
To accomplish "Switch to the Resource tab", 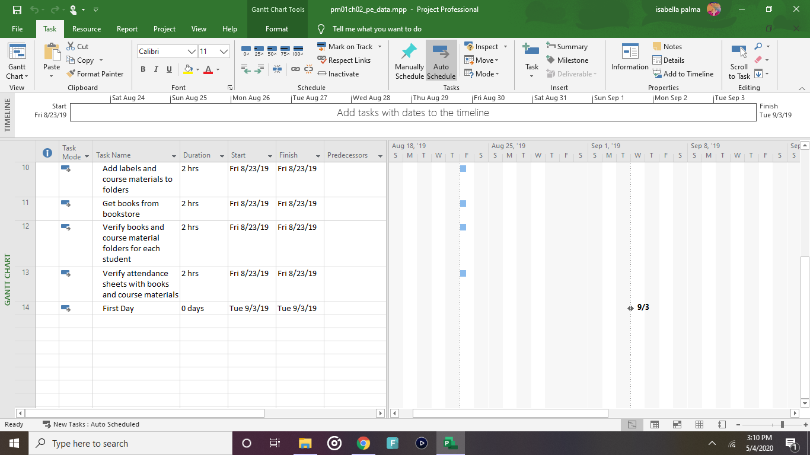I will (86, 28).
